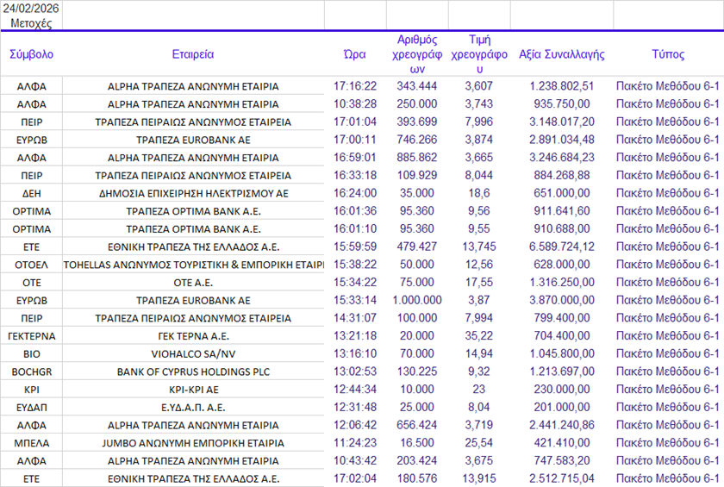Viewport: 724px width, 487px height.
Task: Click Πακέτο Μεθόδου 6-1 in the ΔΕΗ row
Action: (x=668, y=193)
